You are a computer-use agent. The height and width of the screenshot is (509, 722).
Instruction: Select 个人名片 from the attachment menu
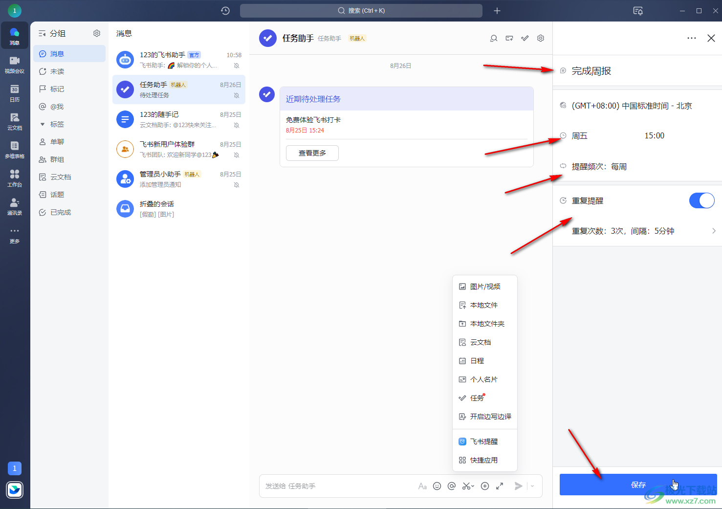485,379
